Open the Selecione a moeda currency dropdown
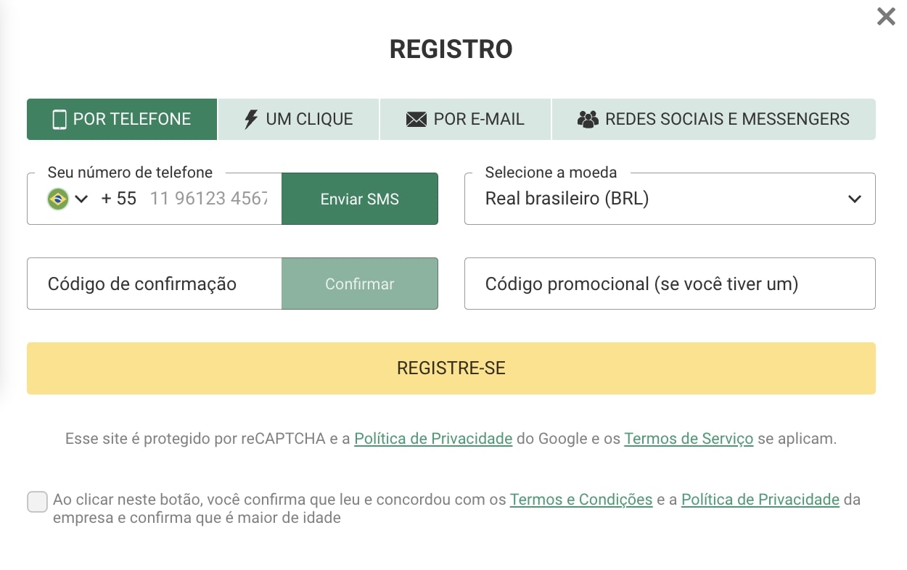 tap(669, 198)
